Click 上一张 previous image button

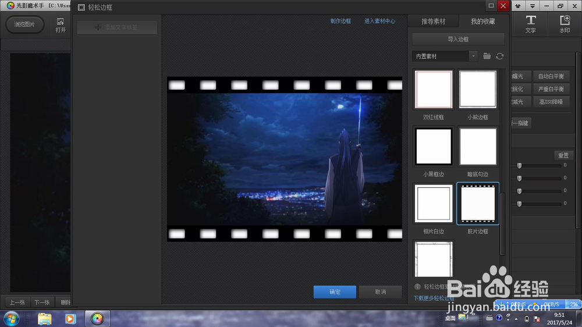(x=17, y=303)
